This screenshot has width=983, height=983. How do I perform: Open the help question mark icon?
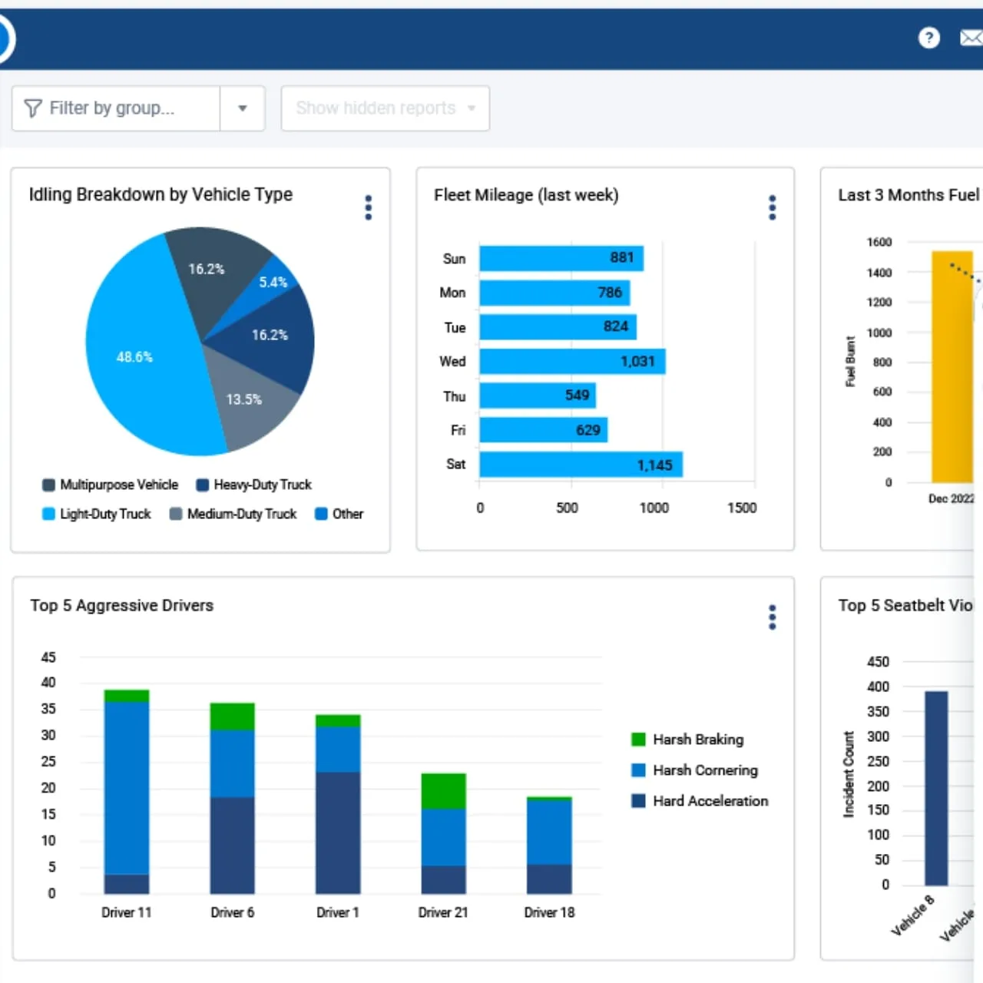[929, 38]
